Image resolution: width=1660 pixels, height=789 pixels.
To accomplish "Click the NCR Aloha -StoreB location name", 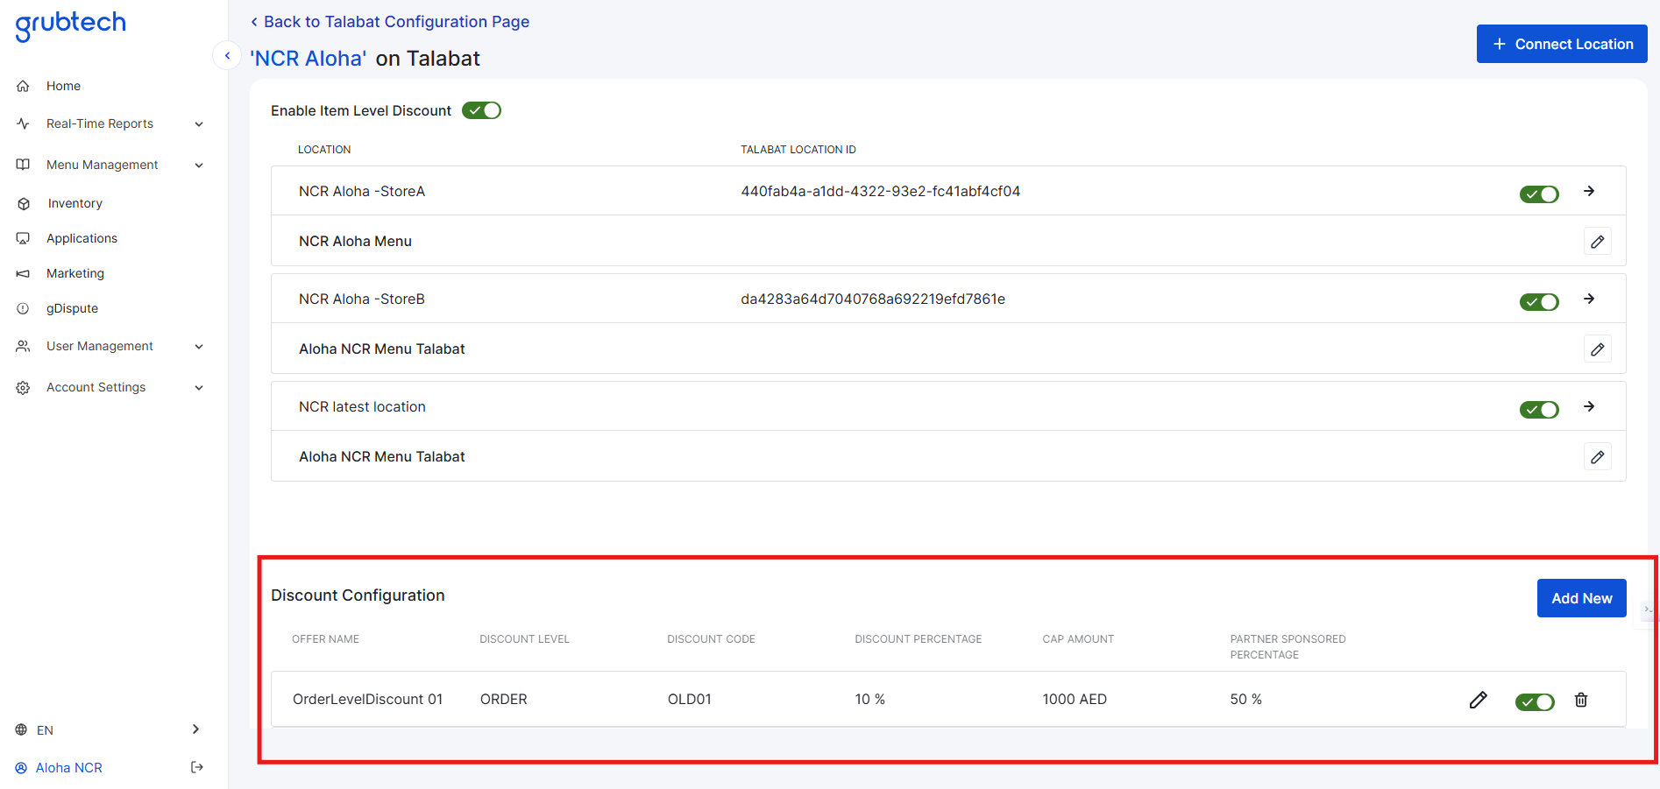I will click(362, 299).
